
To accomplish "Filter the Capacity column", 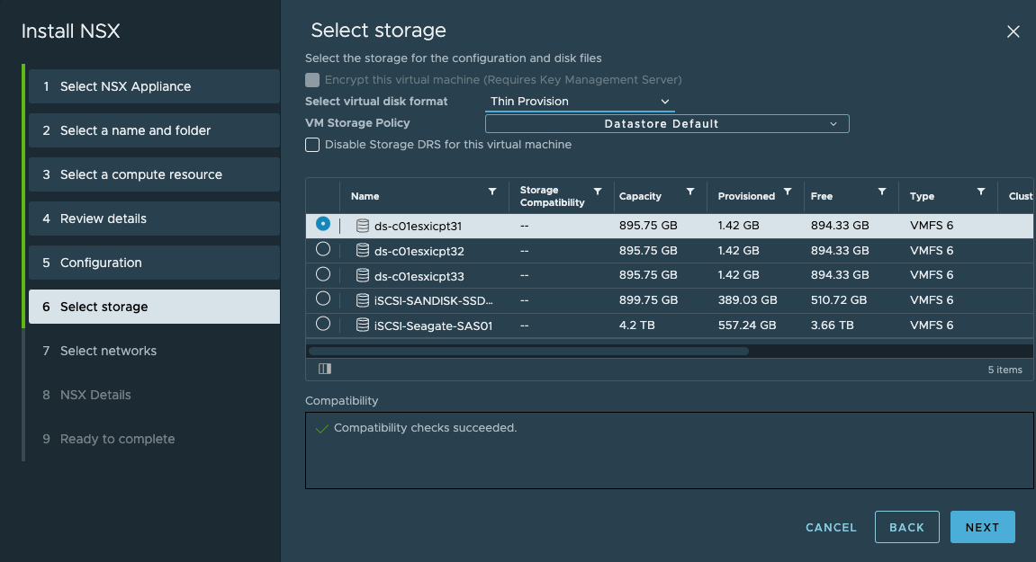I will point(689,192).
